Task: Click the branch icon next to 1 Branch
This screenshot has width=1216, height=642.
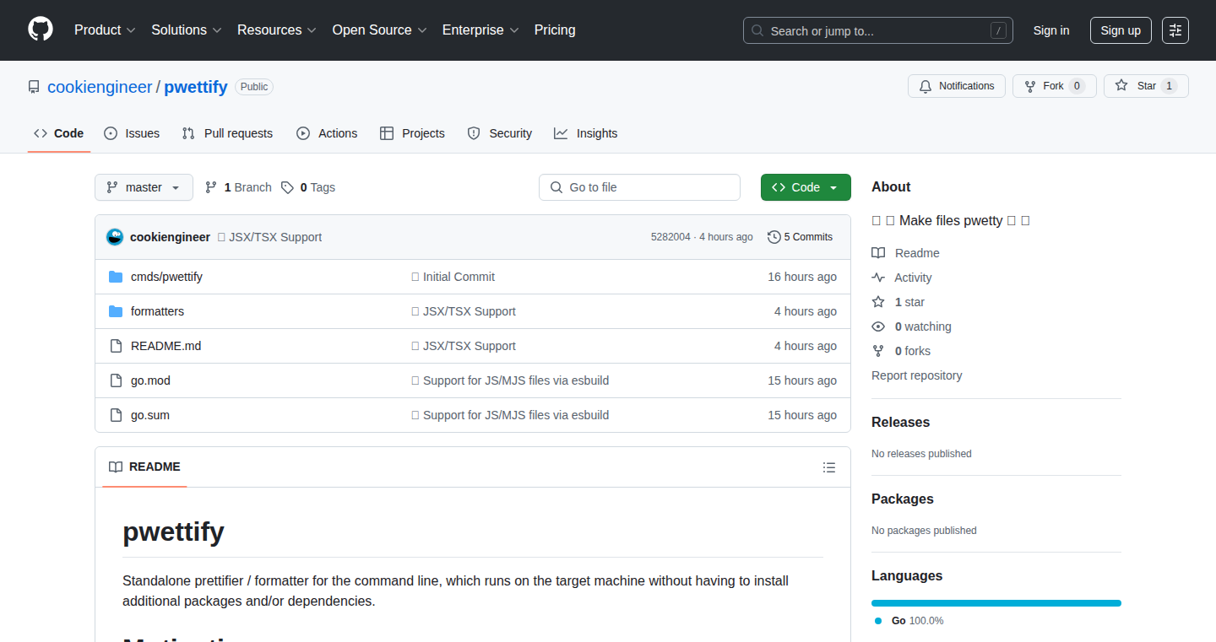Action: tap(211, 187)
